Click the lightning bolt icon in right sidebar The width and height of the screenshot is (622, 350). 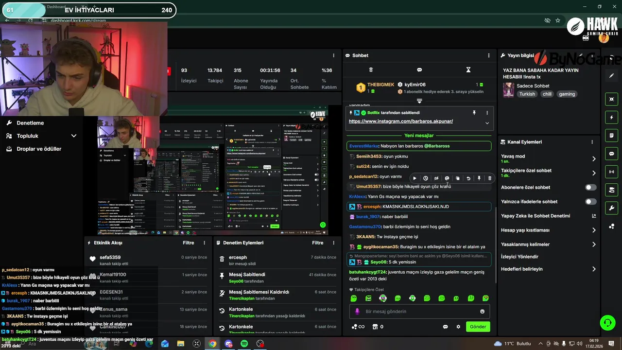612,118
